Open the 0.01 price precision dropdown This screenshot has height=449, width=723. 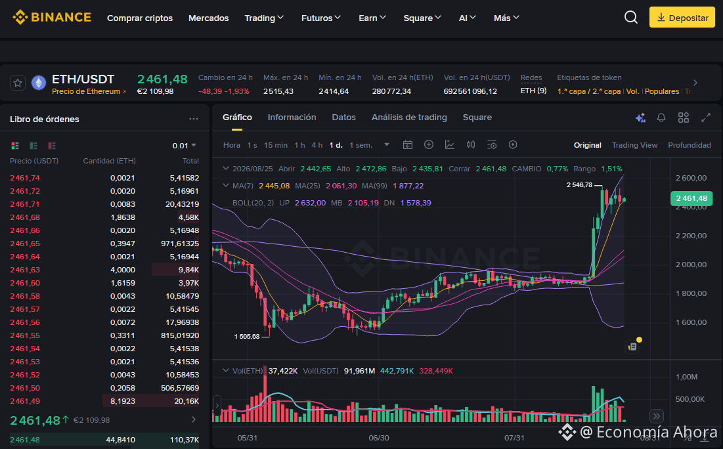click(184, 146)
